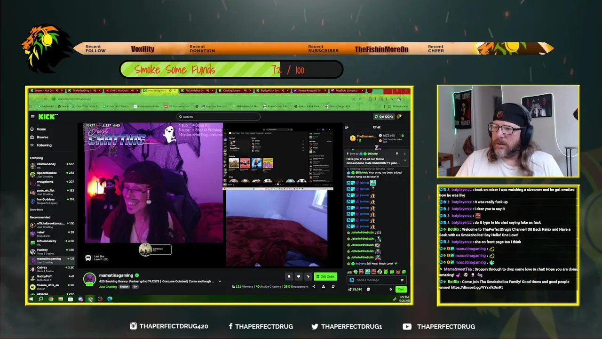Open the pinned message's three-dot options
The height and width of the screenshot is (339, 602).
point(404,153)
